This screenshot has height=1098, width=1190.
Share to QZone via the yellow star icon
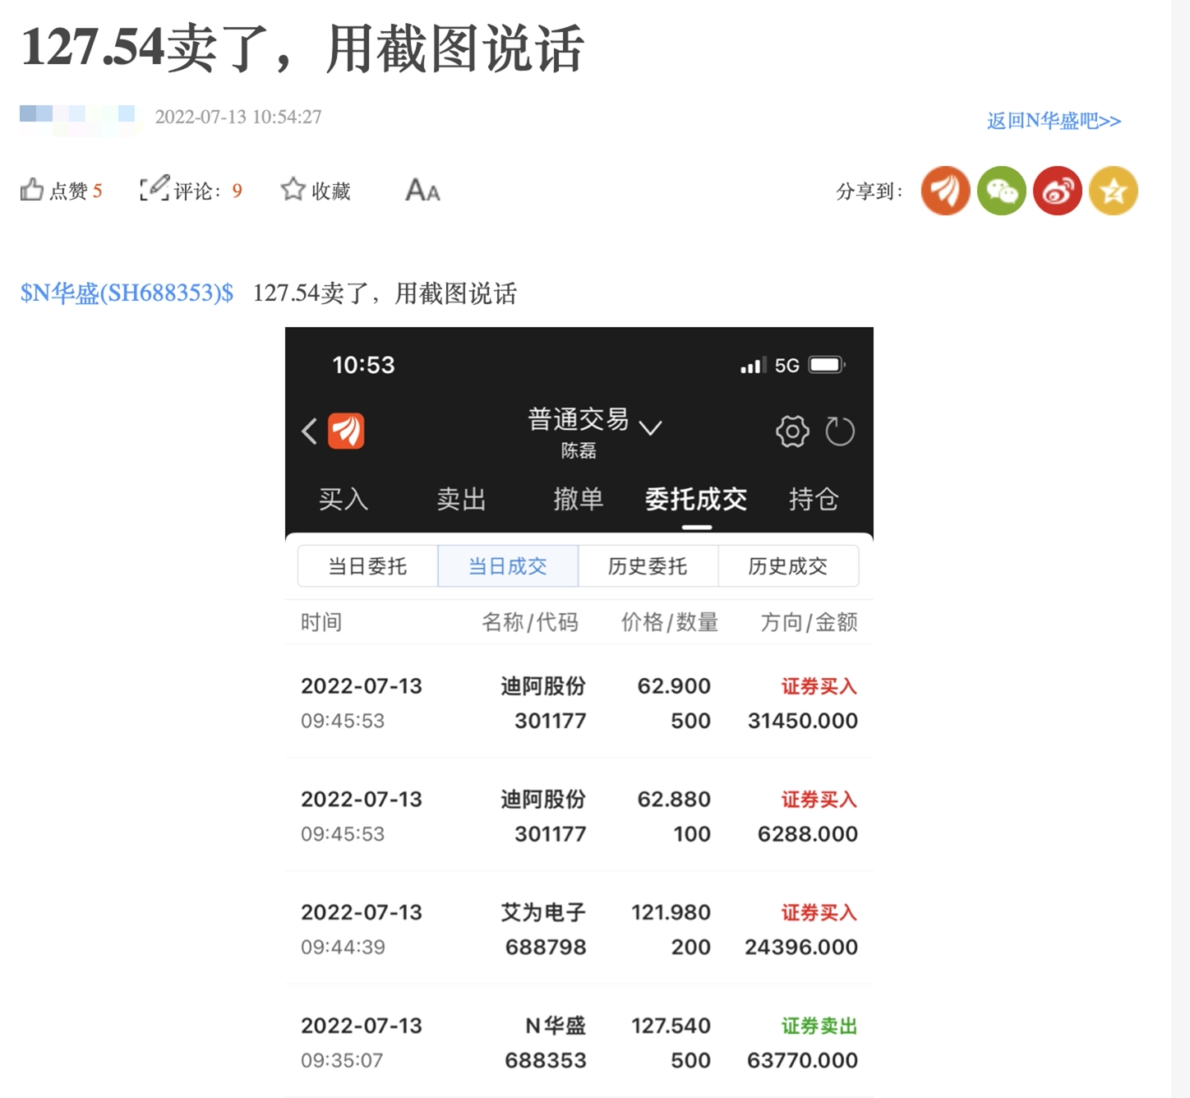[1113, 191]
